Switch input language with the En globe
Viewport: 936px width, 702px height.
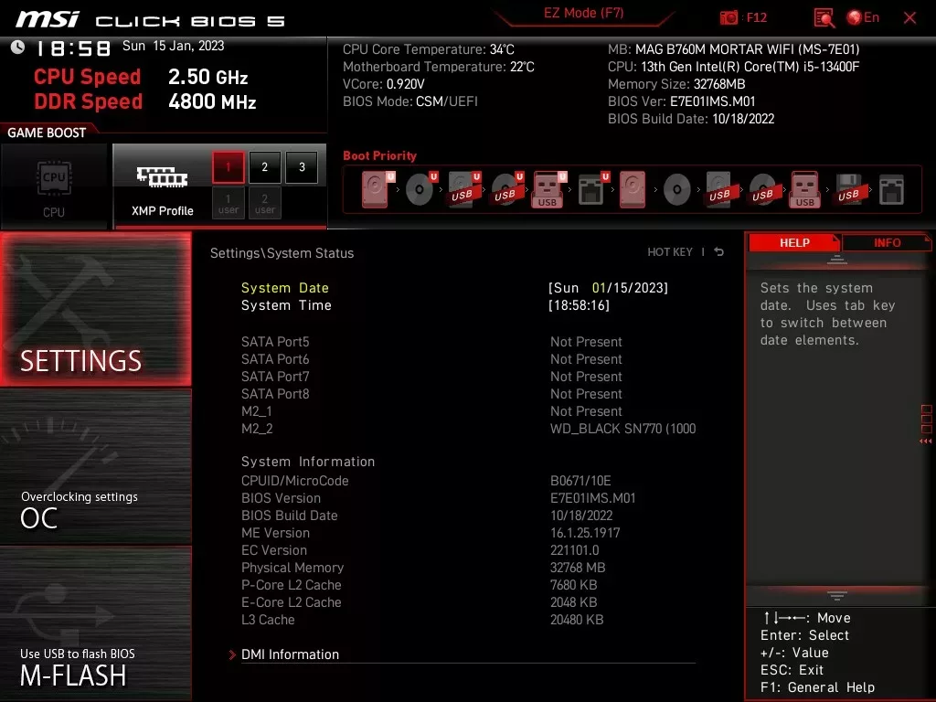[859, 16]
